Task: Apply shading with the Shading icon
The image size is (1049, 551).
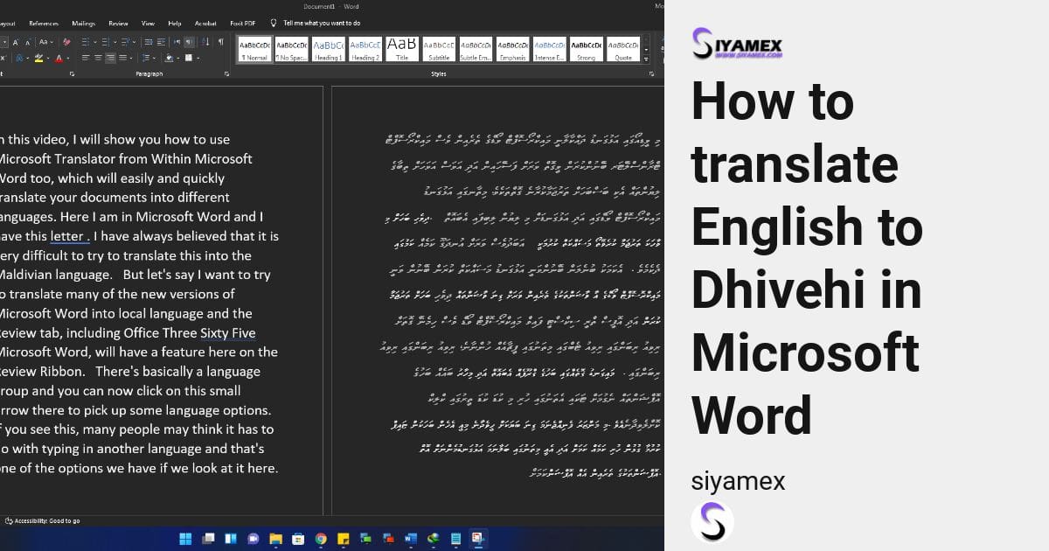Action: pos(169,57)
